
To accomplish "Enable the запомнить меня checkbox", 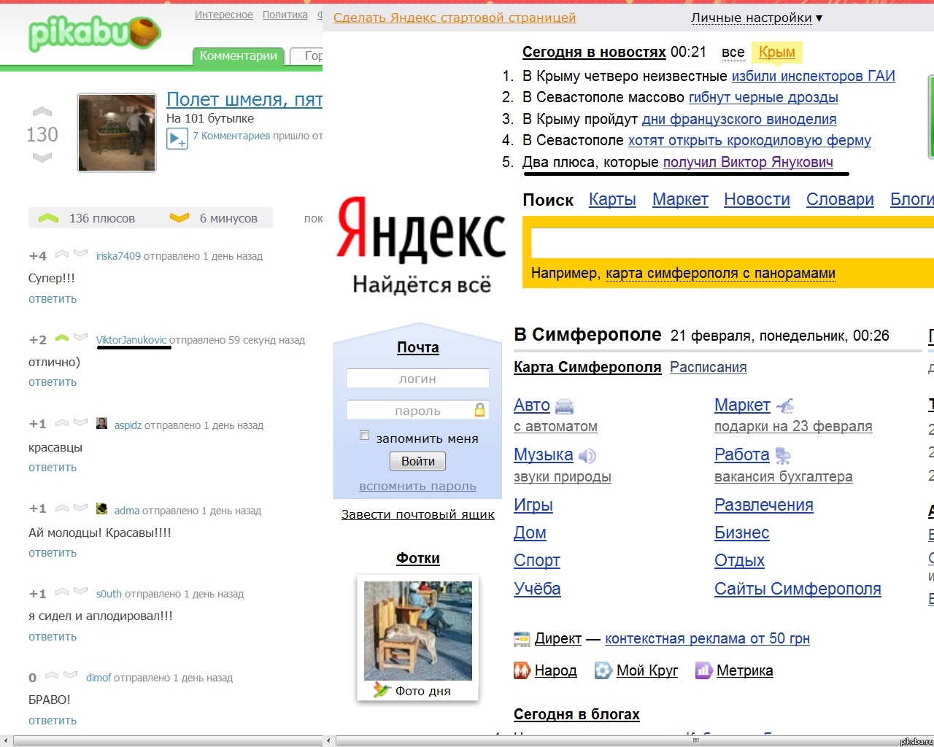I will point(364,435).
